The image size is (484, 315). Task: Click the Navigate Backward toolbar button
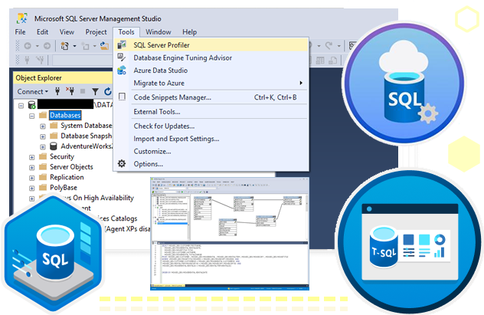tap(28, 46)
